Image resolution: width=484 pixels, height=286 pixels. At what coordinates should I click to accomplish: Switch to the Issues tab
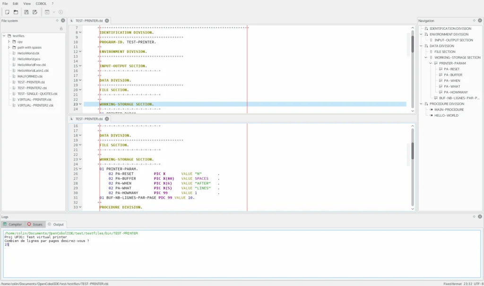35,224
